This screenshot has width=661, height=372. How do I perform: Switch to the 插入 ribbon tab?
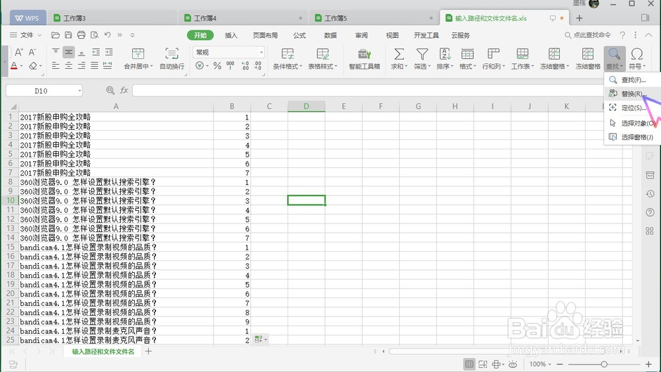[x=231, y=36]
